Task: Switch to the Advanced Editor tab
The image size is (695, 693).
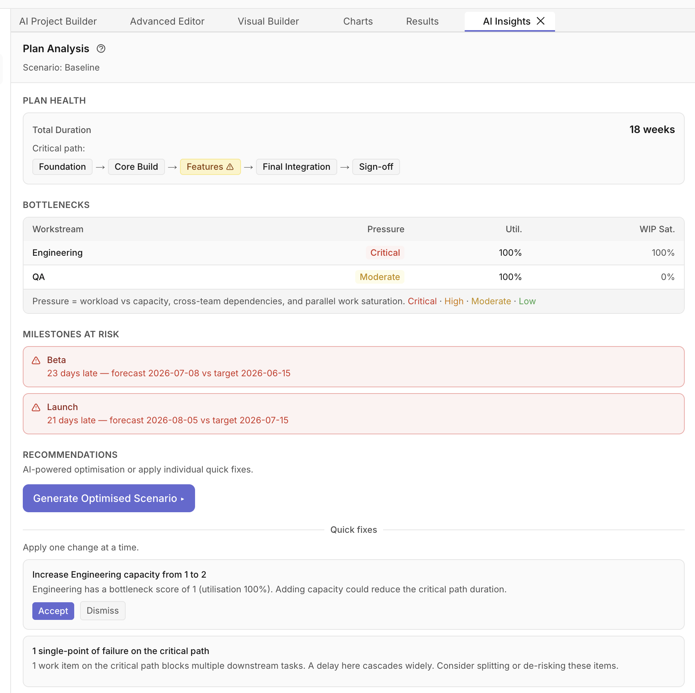Action: (x=167, y=21)
